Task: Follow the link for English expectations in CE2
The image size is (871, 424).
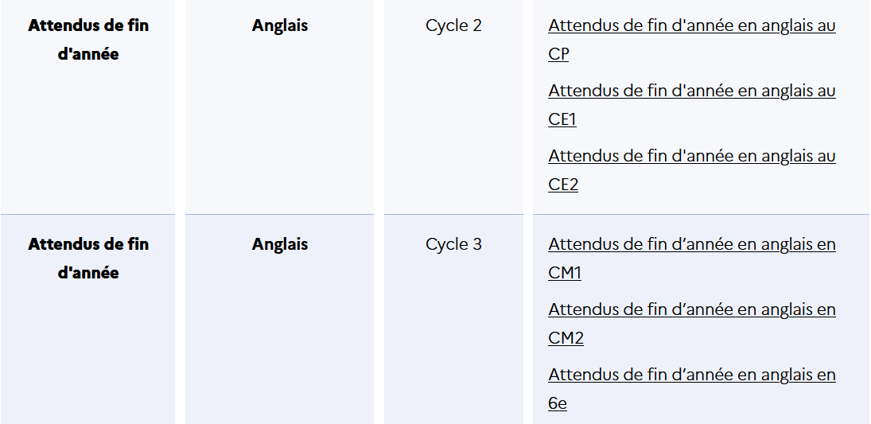Action: click(691, 156)
